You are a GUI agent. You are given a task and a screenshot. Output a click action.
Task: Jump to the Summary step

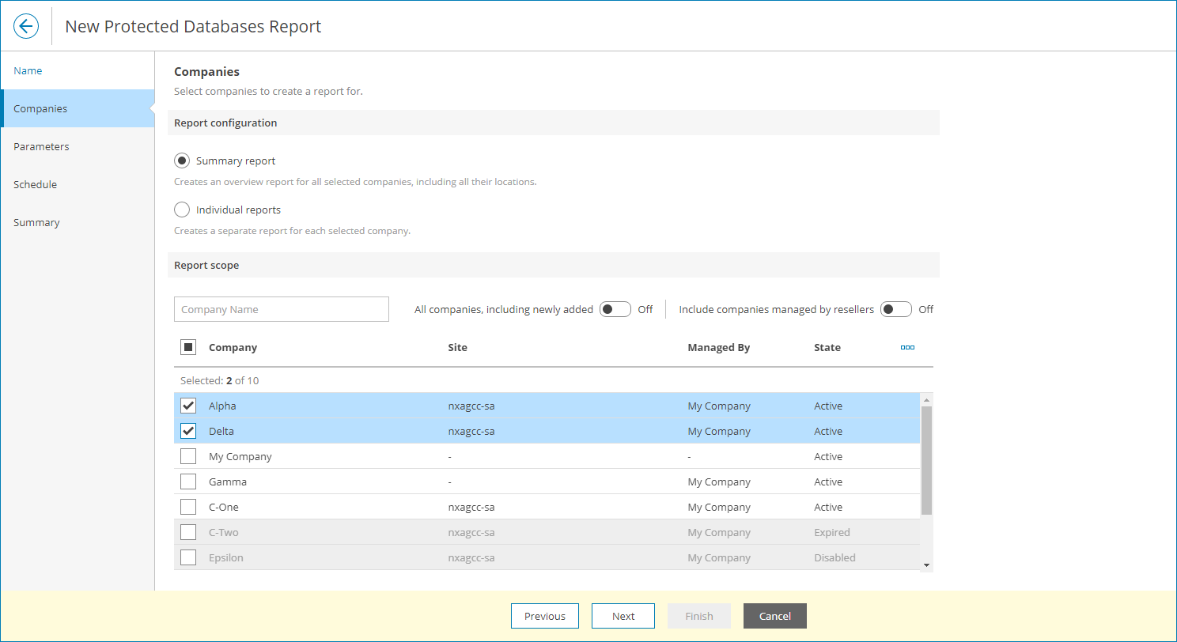pos(36,222)
